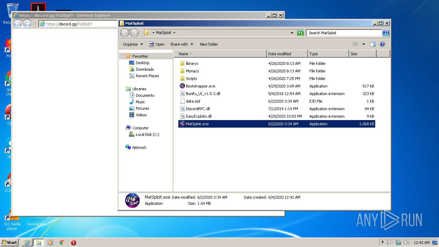Viewport: 439px width, 247px height.
Task: Open Documents library
Action: [145, 95]
